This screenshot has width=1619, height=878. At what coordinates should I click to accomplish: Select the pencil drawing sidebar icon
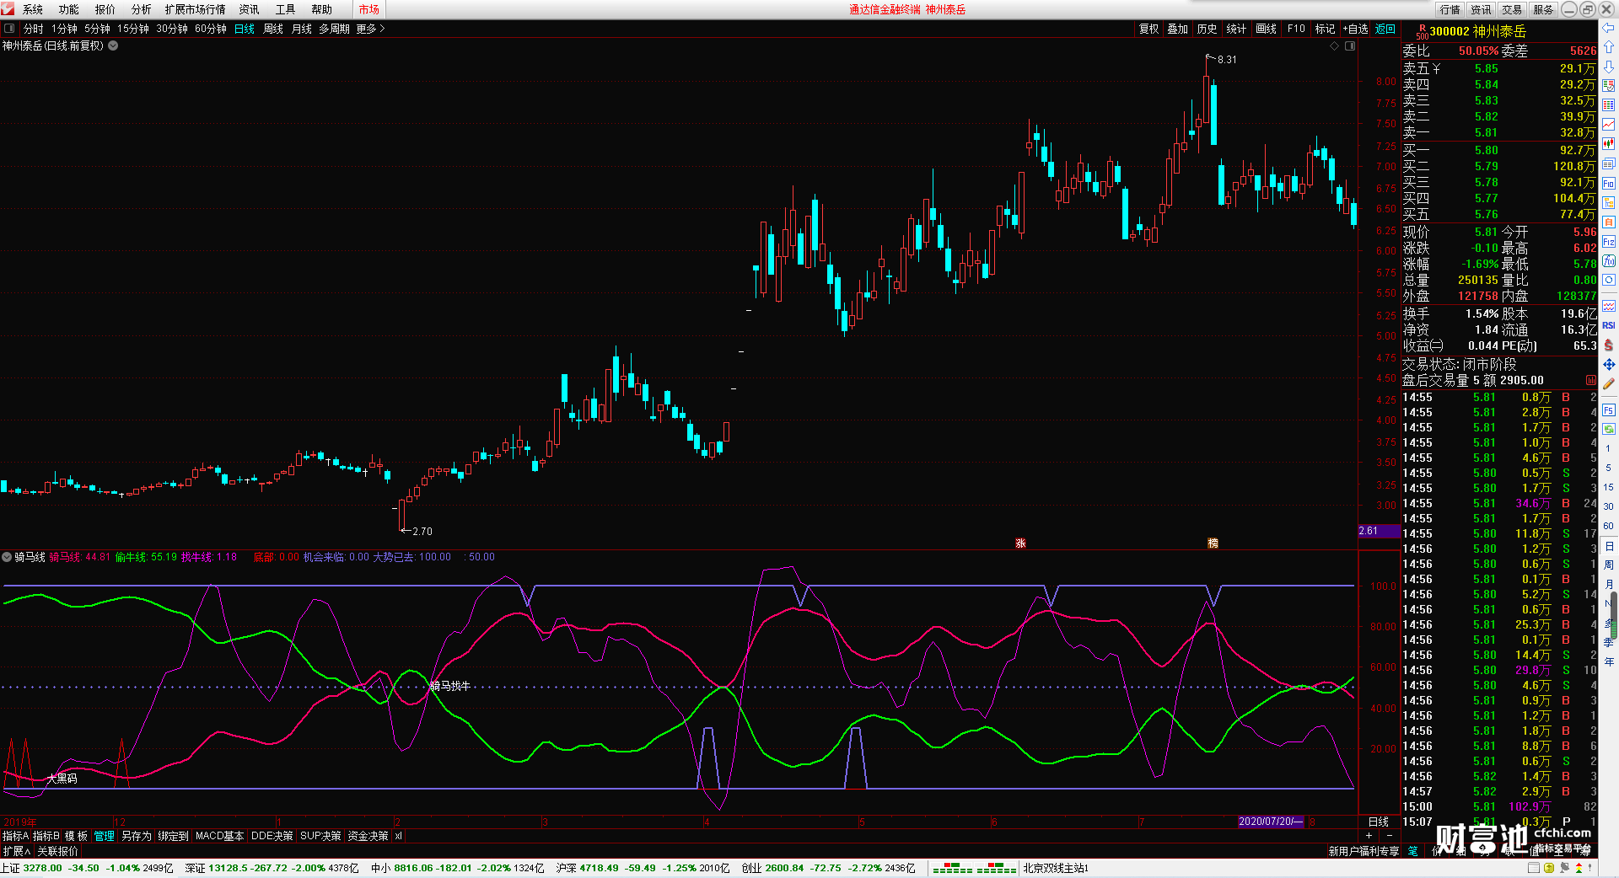point(1609,383)
